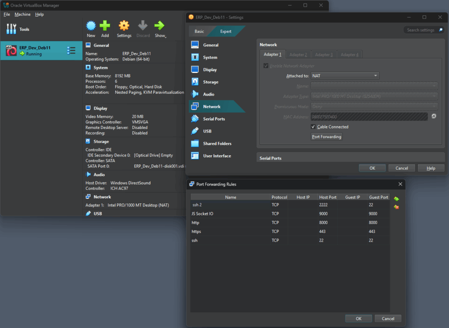The height and width of the screenshot is (328, 449).
Task: Open the Help menu in Manager
Action: pyautogui.click(x=39, y=14)
